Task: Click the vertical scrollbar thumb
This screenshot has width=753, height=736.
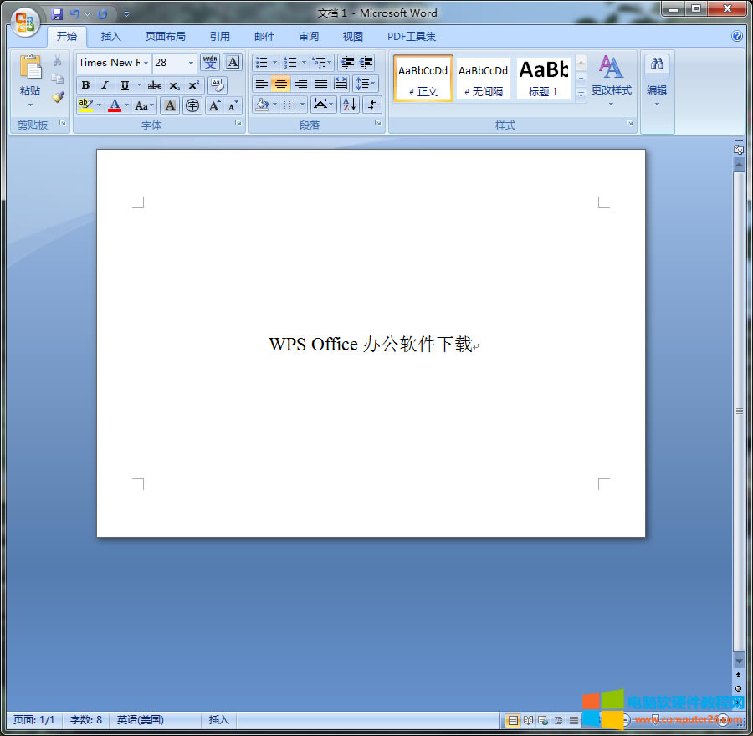Action: point(739,411)
